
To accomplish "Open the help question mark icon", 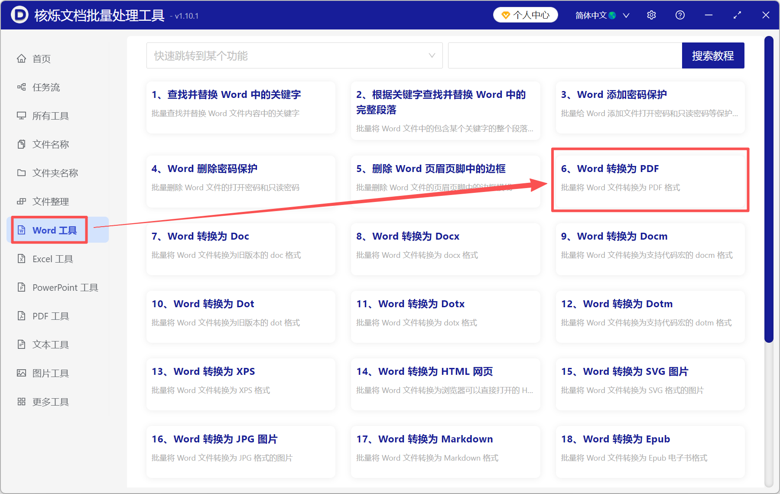I will 680,15.
